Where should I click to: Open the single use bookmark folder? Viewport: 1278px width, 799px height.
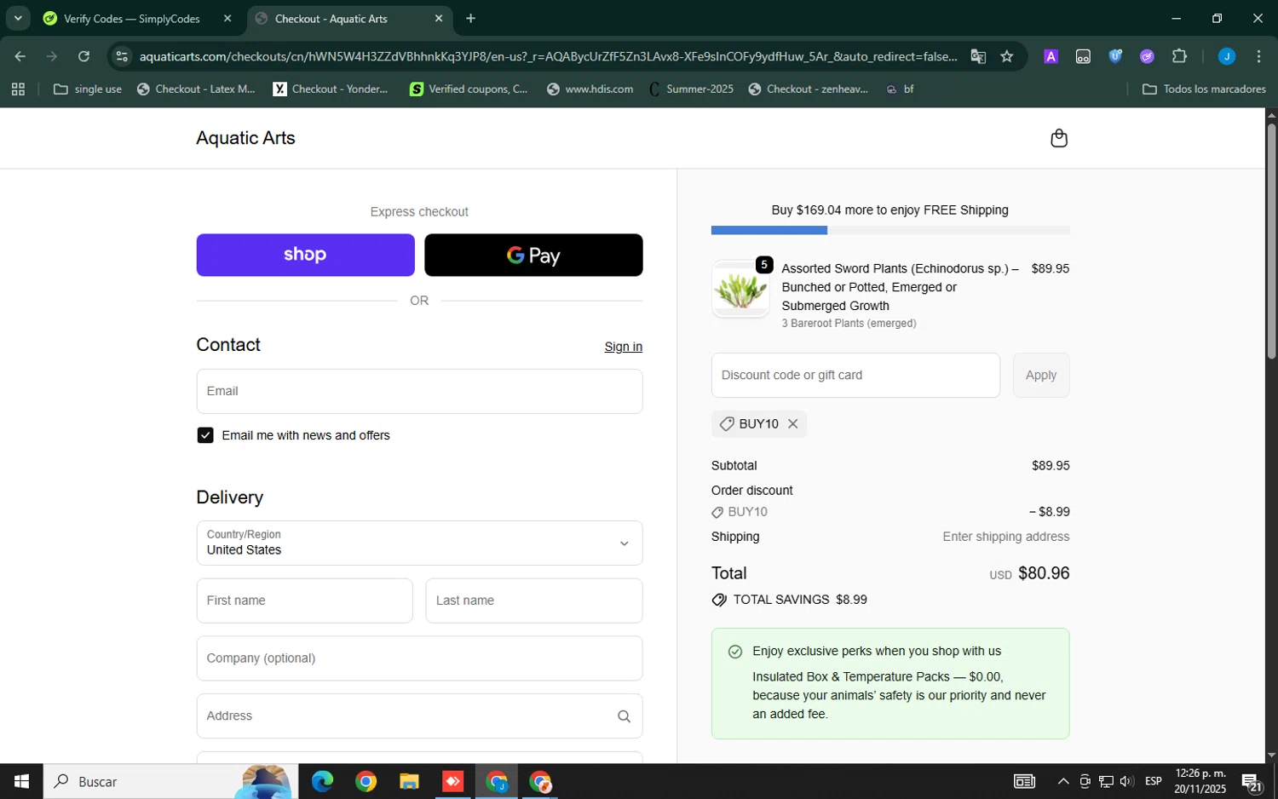coord(88,89)
